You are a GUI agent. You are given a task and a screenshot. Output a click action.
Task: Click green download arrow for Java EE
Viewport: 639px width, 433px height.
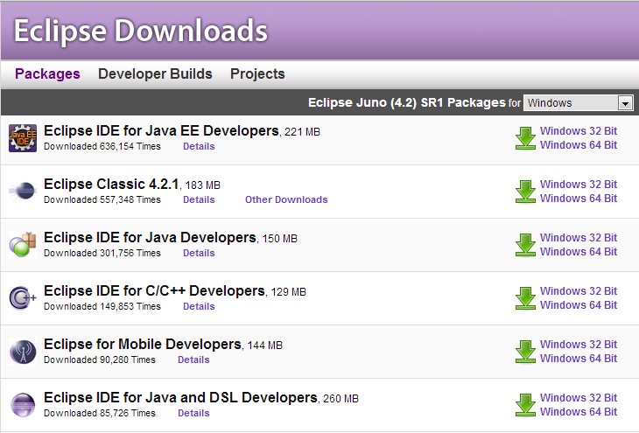click(x=525, y=138)
